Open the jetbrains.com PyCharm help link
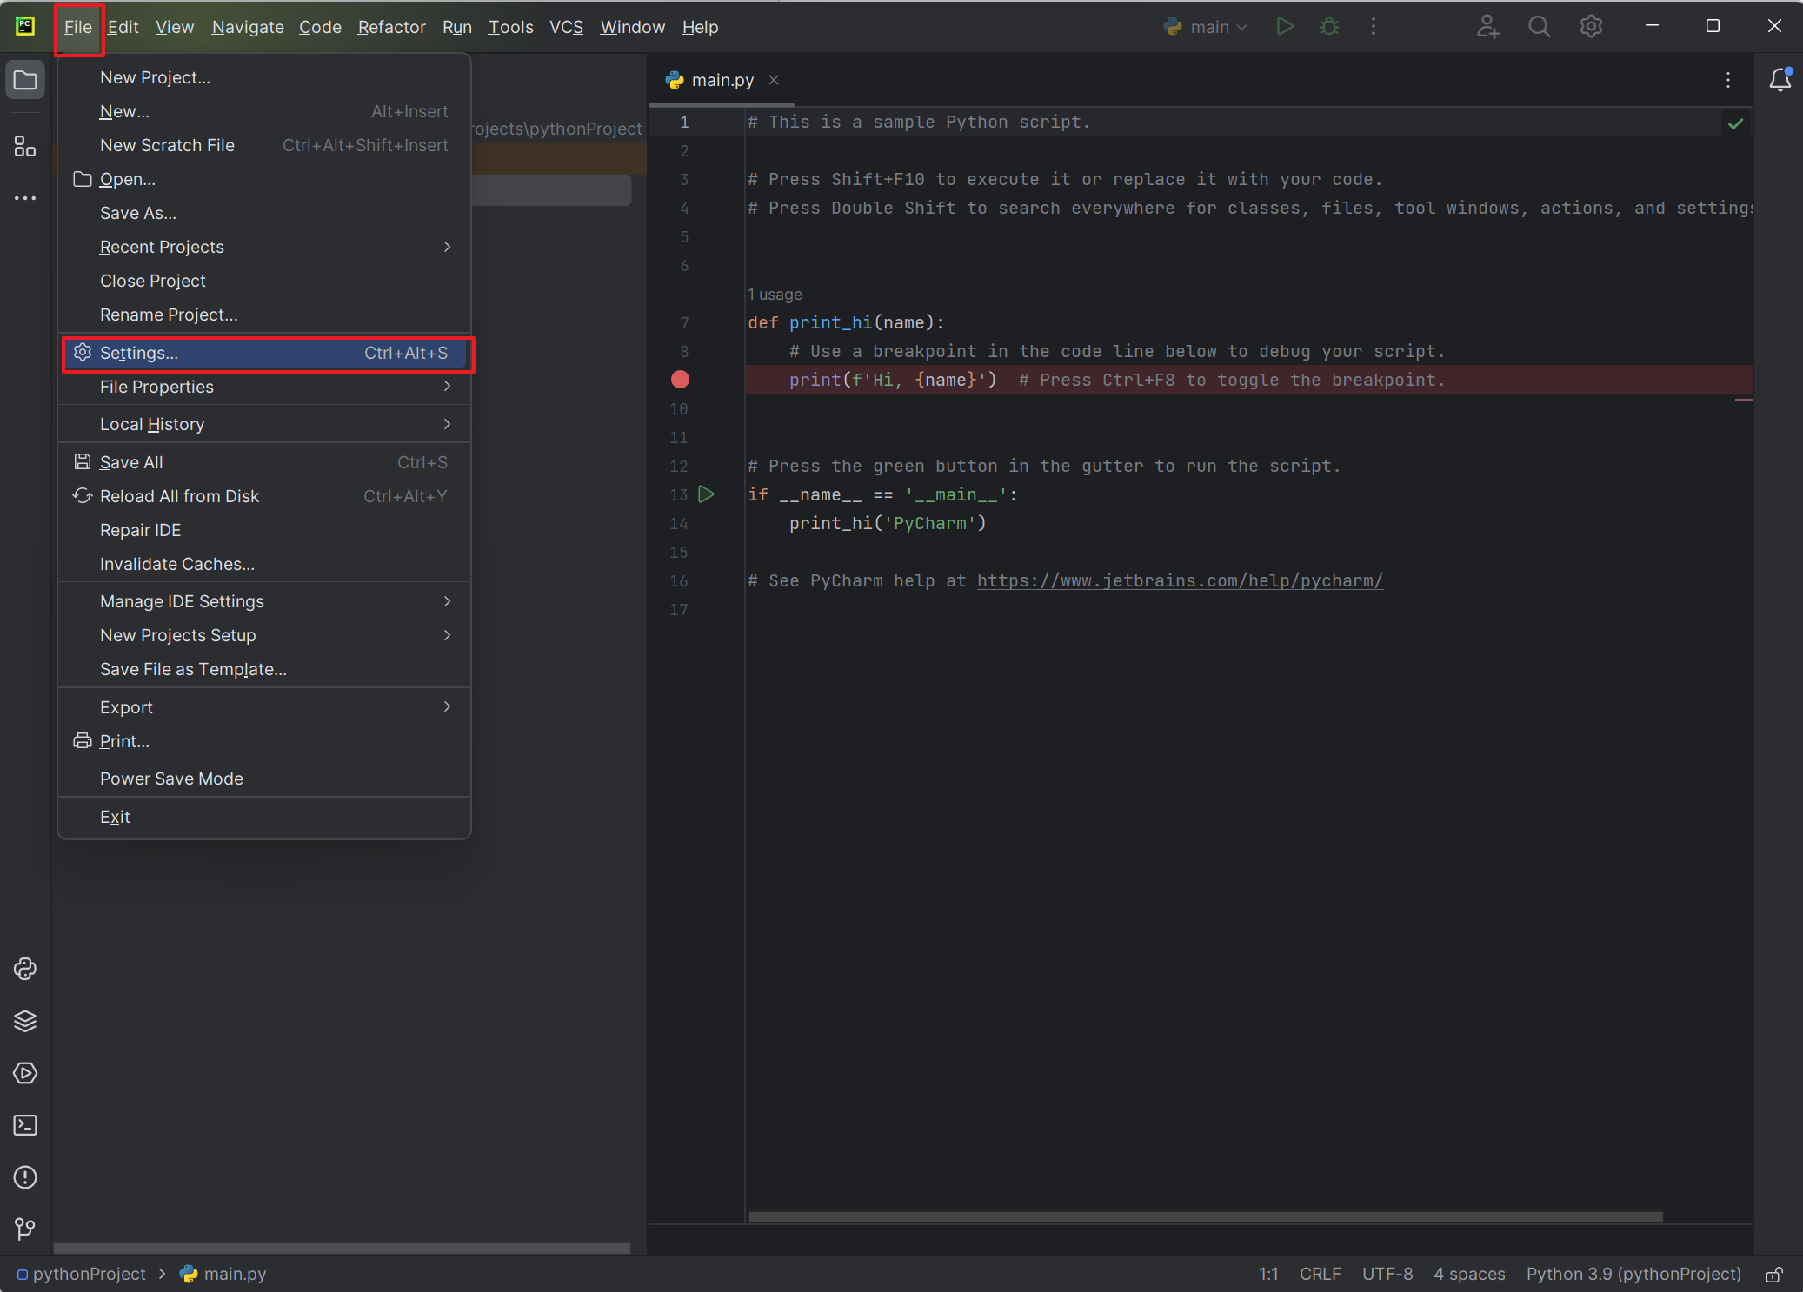The width and height of the screenshot is (1803, 1292). (1180, 580)
